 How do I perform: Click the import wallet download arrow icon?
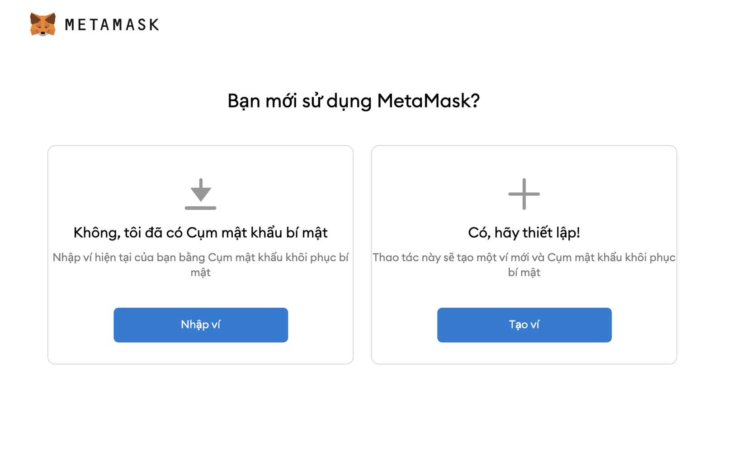(x=200, y=191)
